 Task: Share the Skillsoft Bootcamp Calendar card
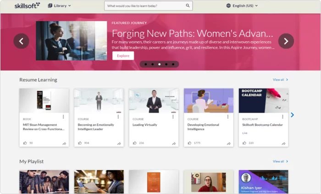click(284, 144)
